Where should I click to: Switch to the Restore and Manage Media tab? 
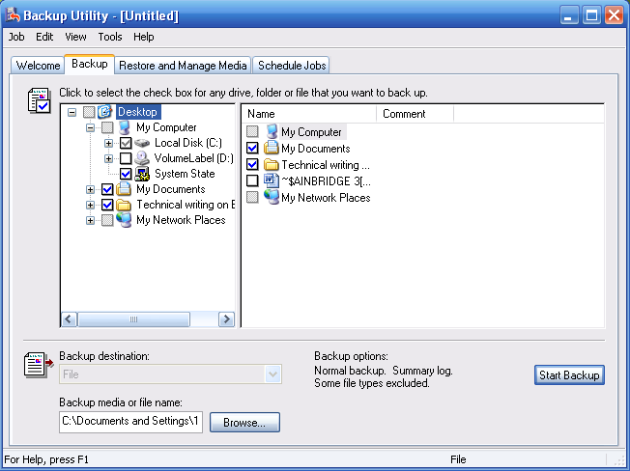point(183,65)
